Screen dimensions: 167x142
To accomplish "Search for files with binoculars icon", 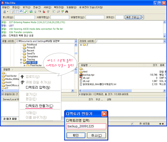I will (67, 12).
